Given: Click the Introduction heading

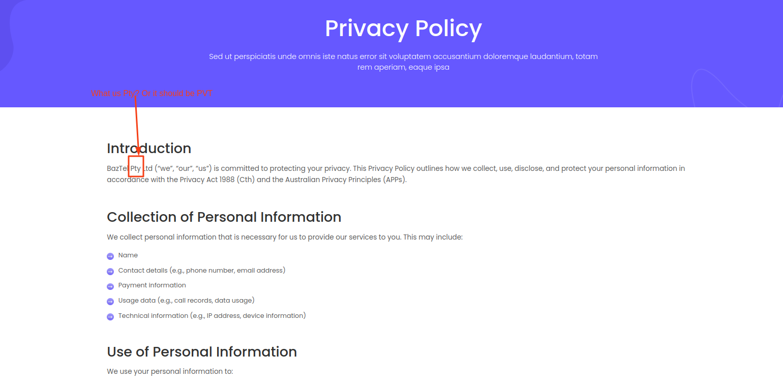Looking at the screenshot, I should pyautogui.click(x=149, y=148).
